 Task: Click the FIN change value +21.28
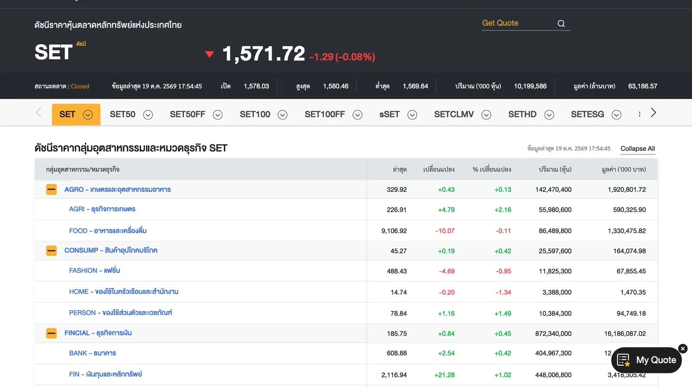pyautogui.click(x=444, y=375)
